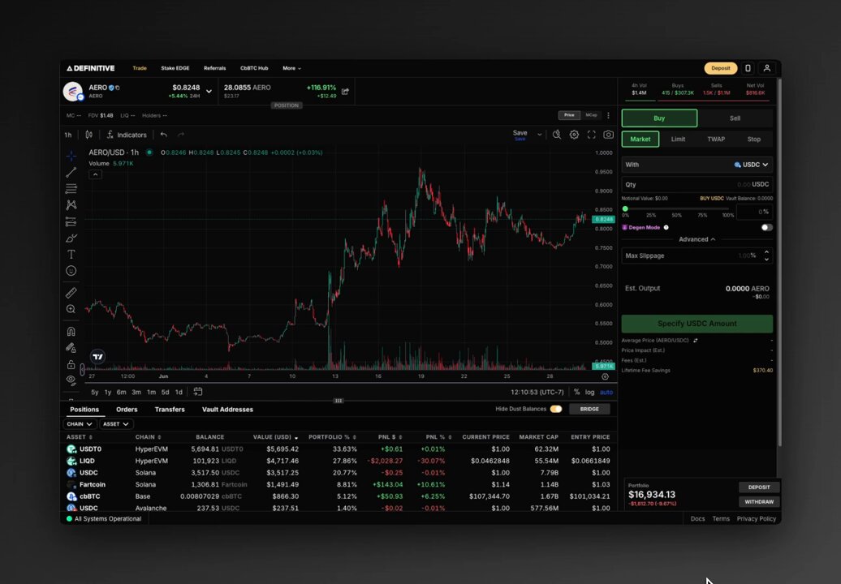The height and width of the screenshot is (584, 841).
Task: Select the crosshair cursor tool
Action: click(x=71, y=156)
